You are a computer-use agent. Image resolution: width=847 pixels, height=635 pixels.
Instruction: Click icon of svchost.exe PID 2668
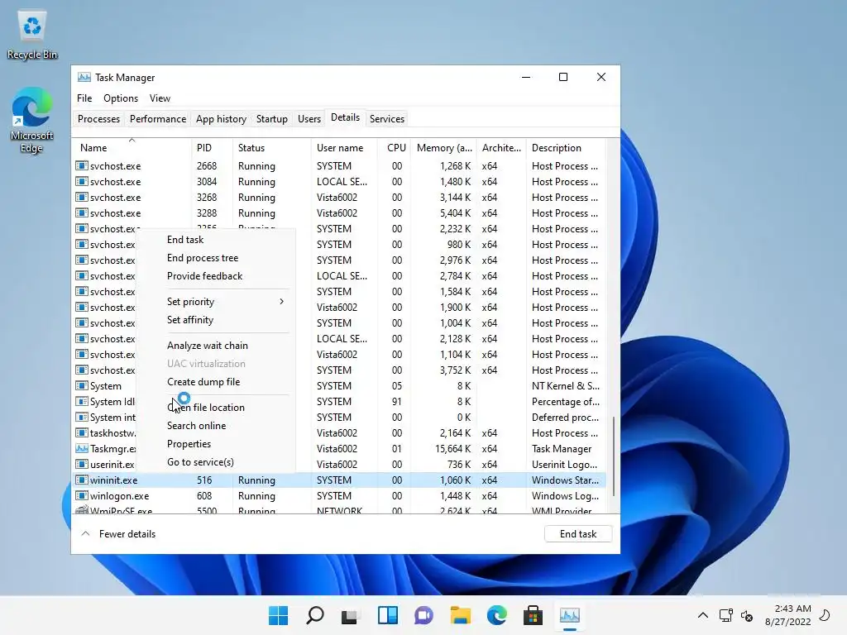point(82,165)
